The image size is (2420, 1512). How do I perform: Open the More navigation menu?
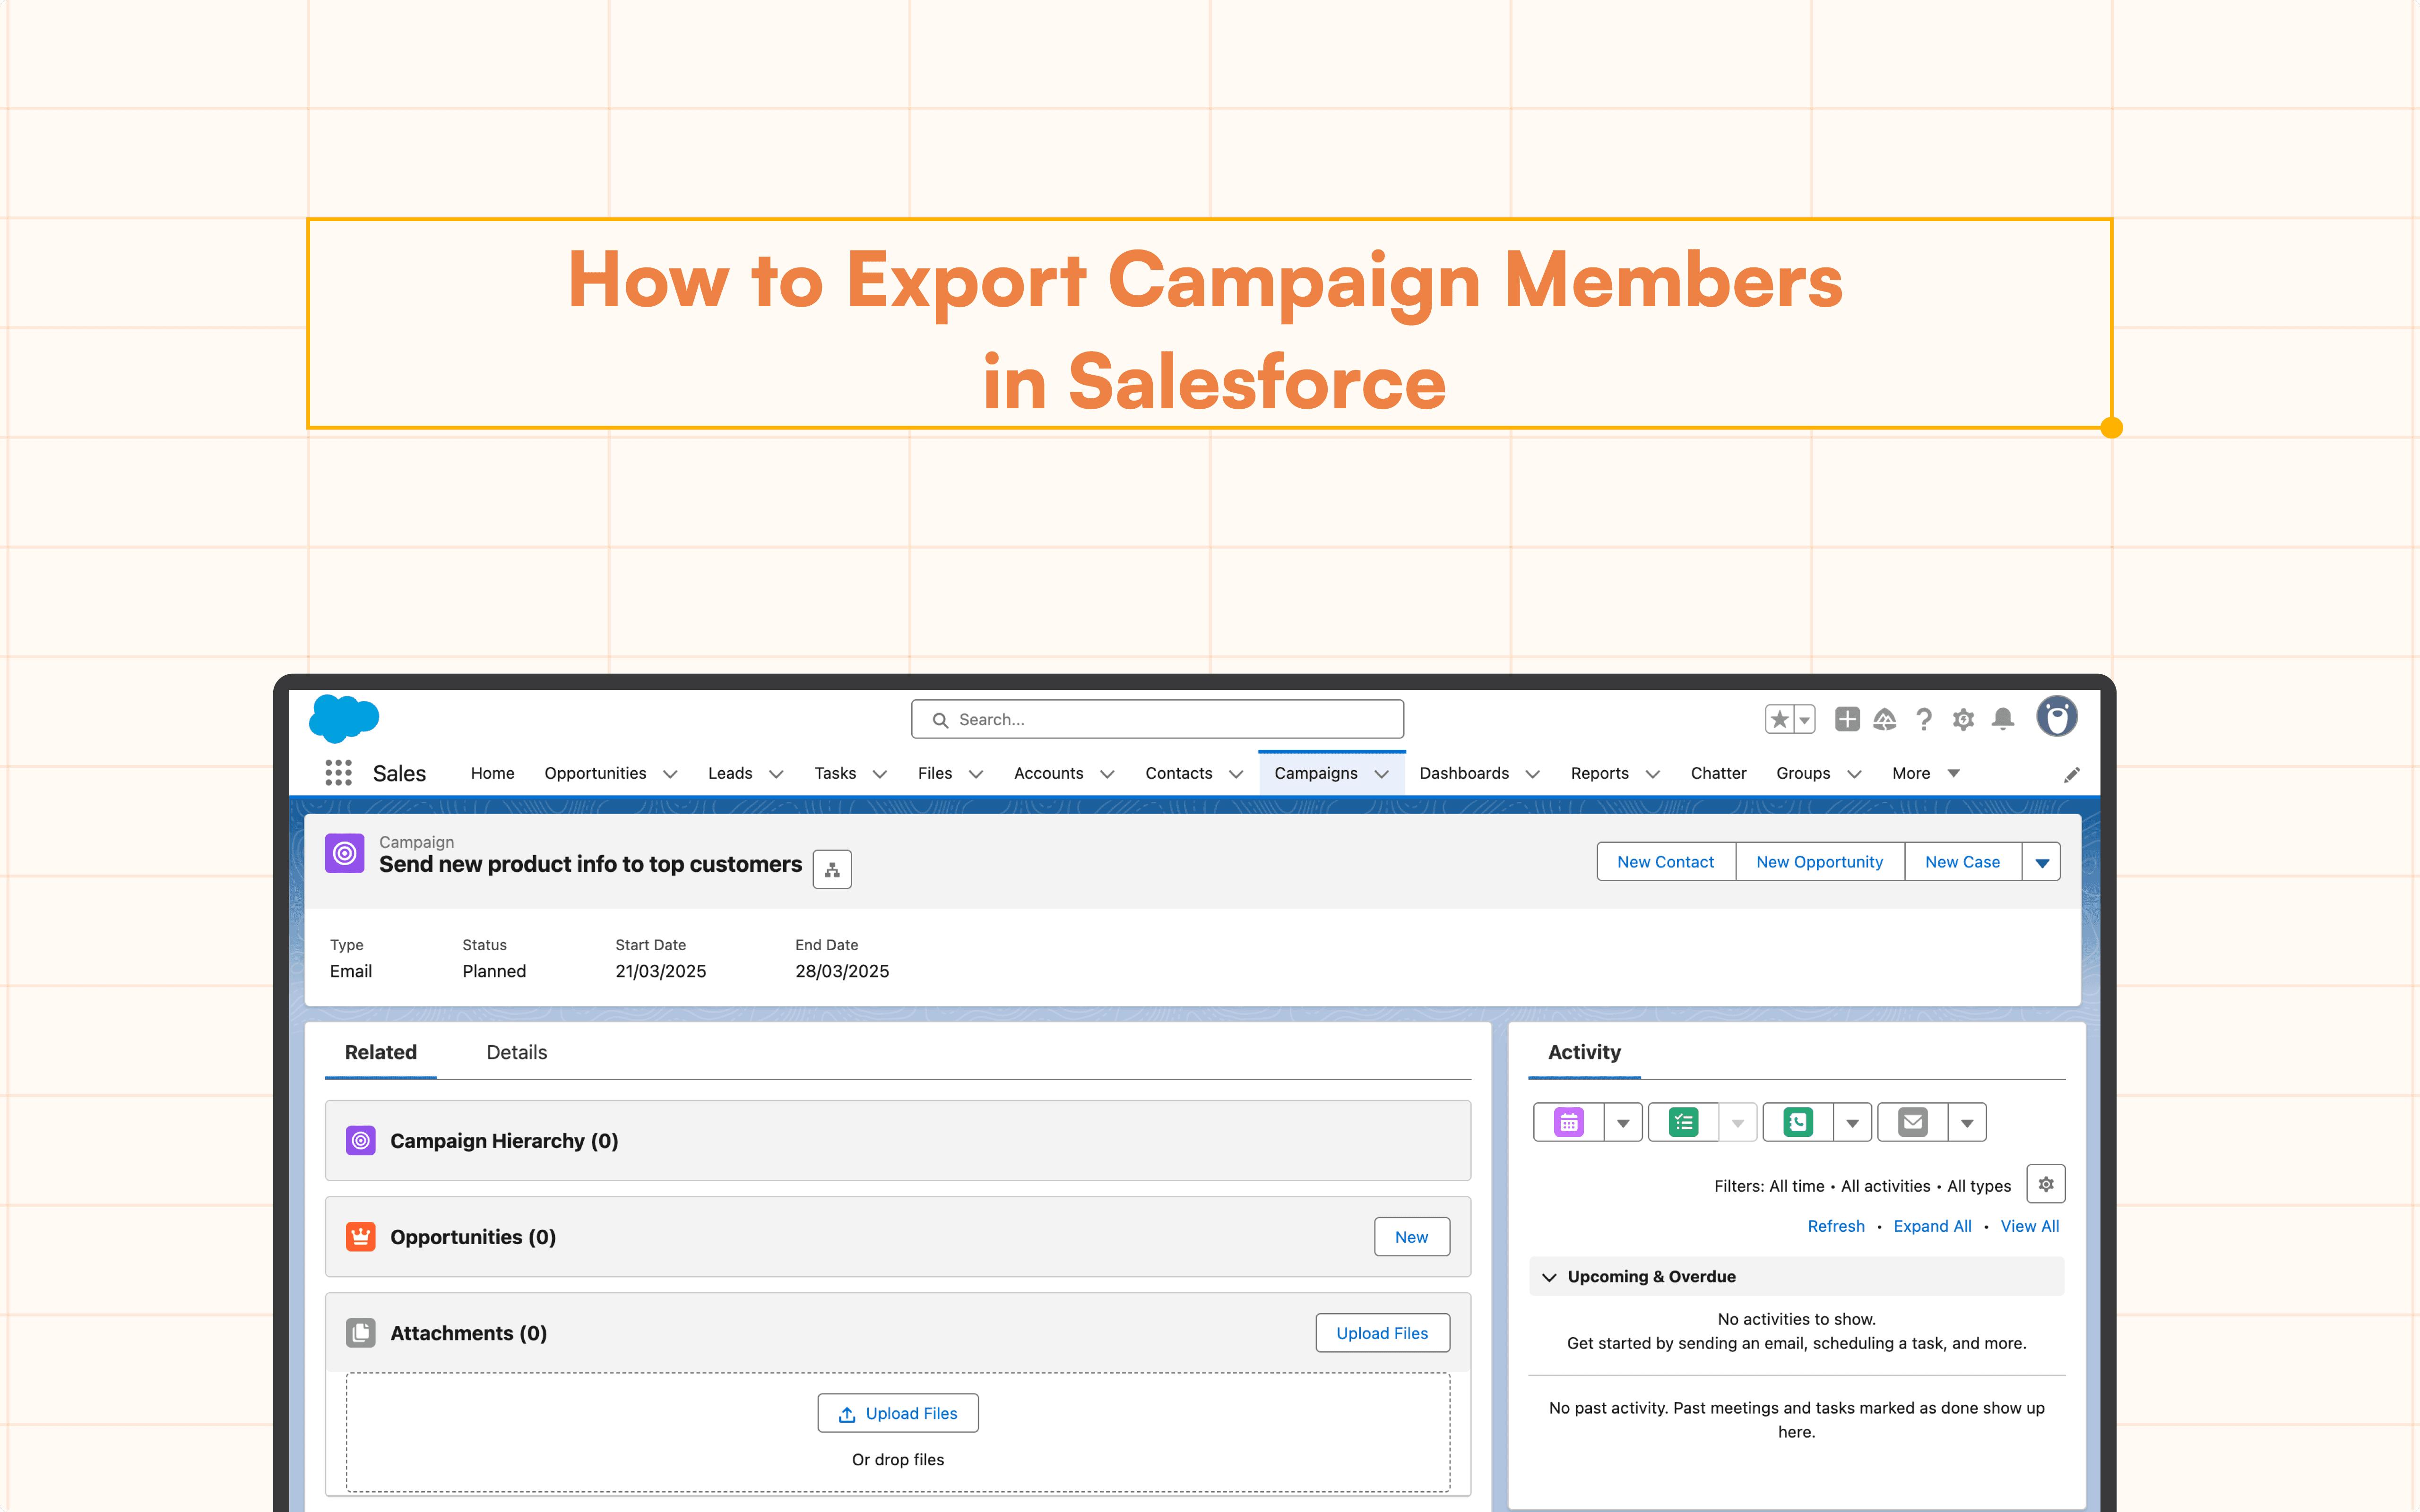(1925, 773)
